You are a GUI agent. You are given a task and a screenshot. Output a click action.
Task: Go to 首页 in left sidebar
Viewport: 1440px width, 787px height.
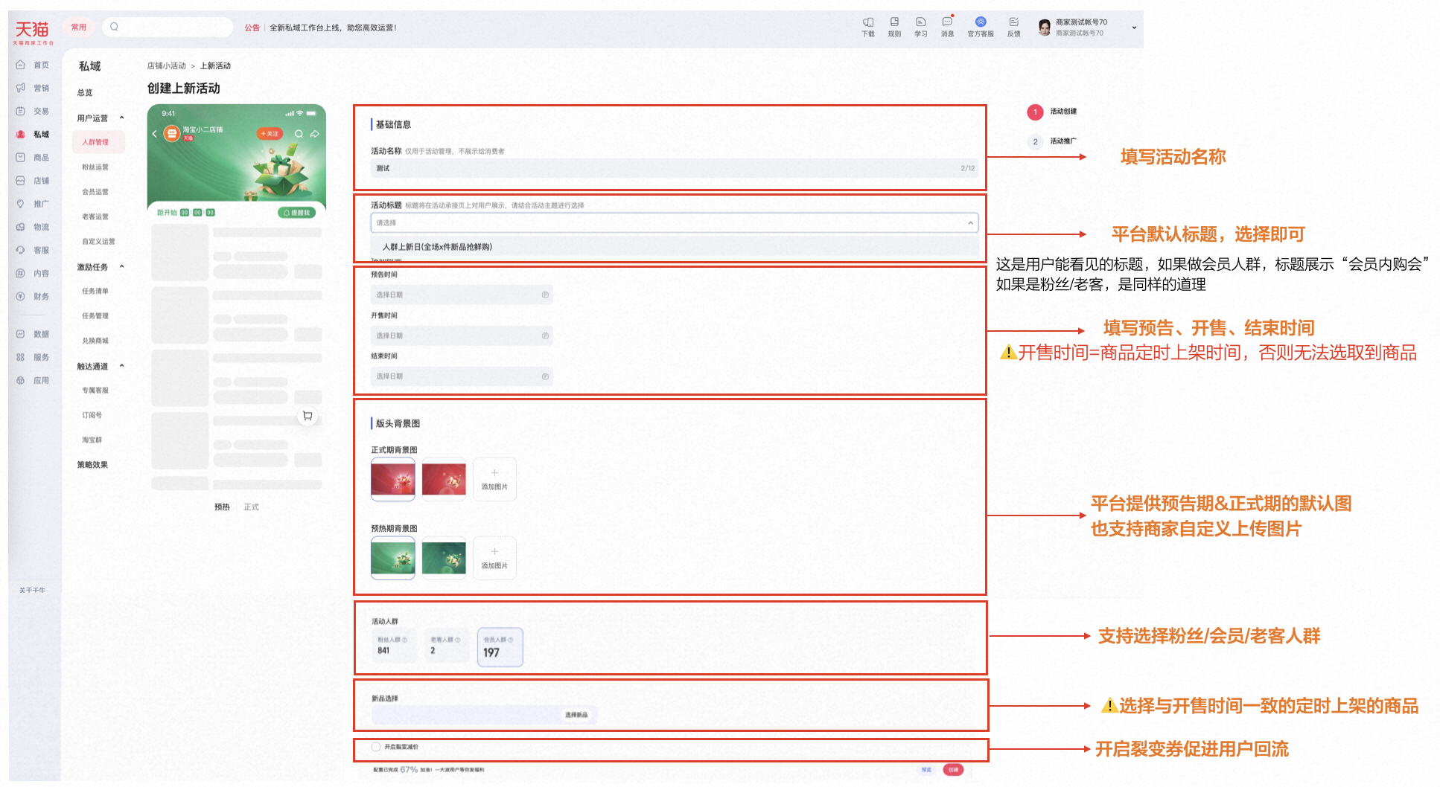34,65
